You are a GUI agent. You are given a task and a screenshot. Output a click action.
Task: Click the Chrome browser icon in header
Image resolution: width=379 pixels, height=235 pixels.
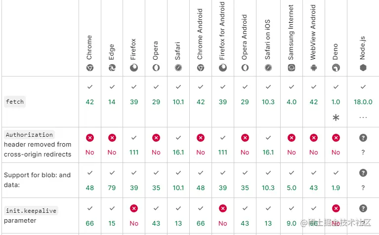click(x=89, y=68)
